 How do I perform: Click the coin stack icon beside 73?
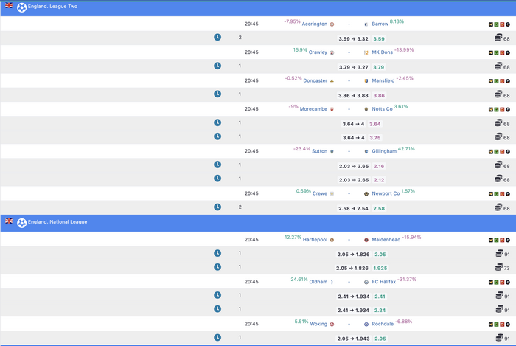point(499,267)
